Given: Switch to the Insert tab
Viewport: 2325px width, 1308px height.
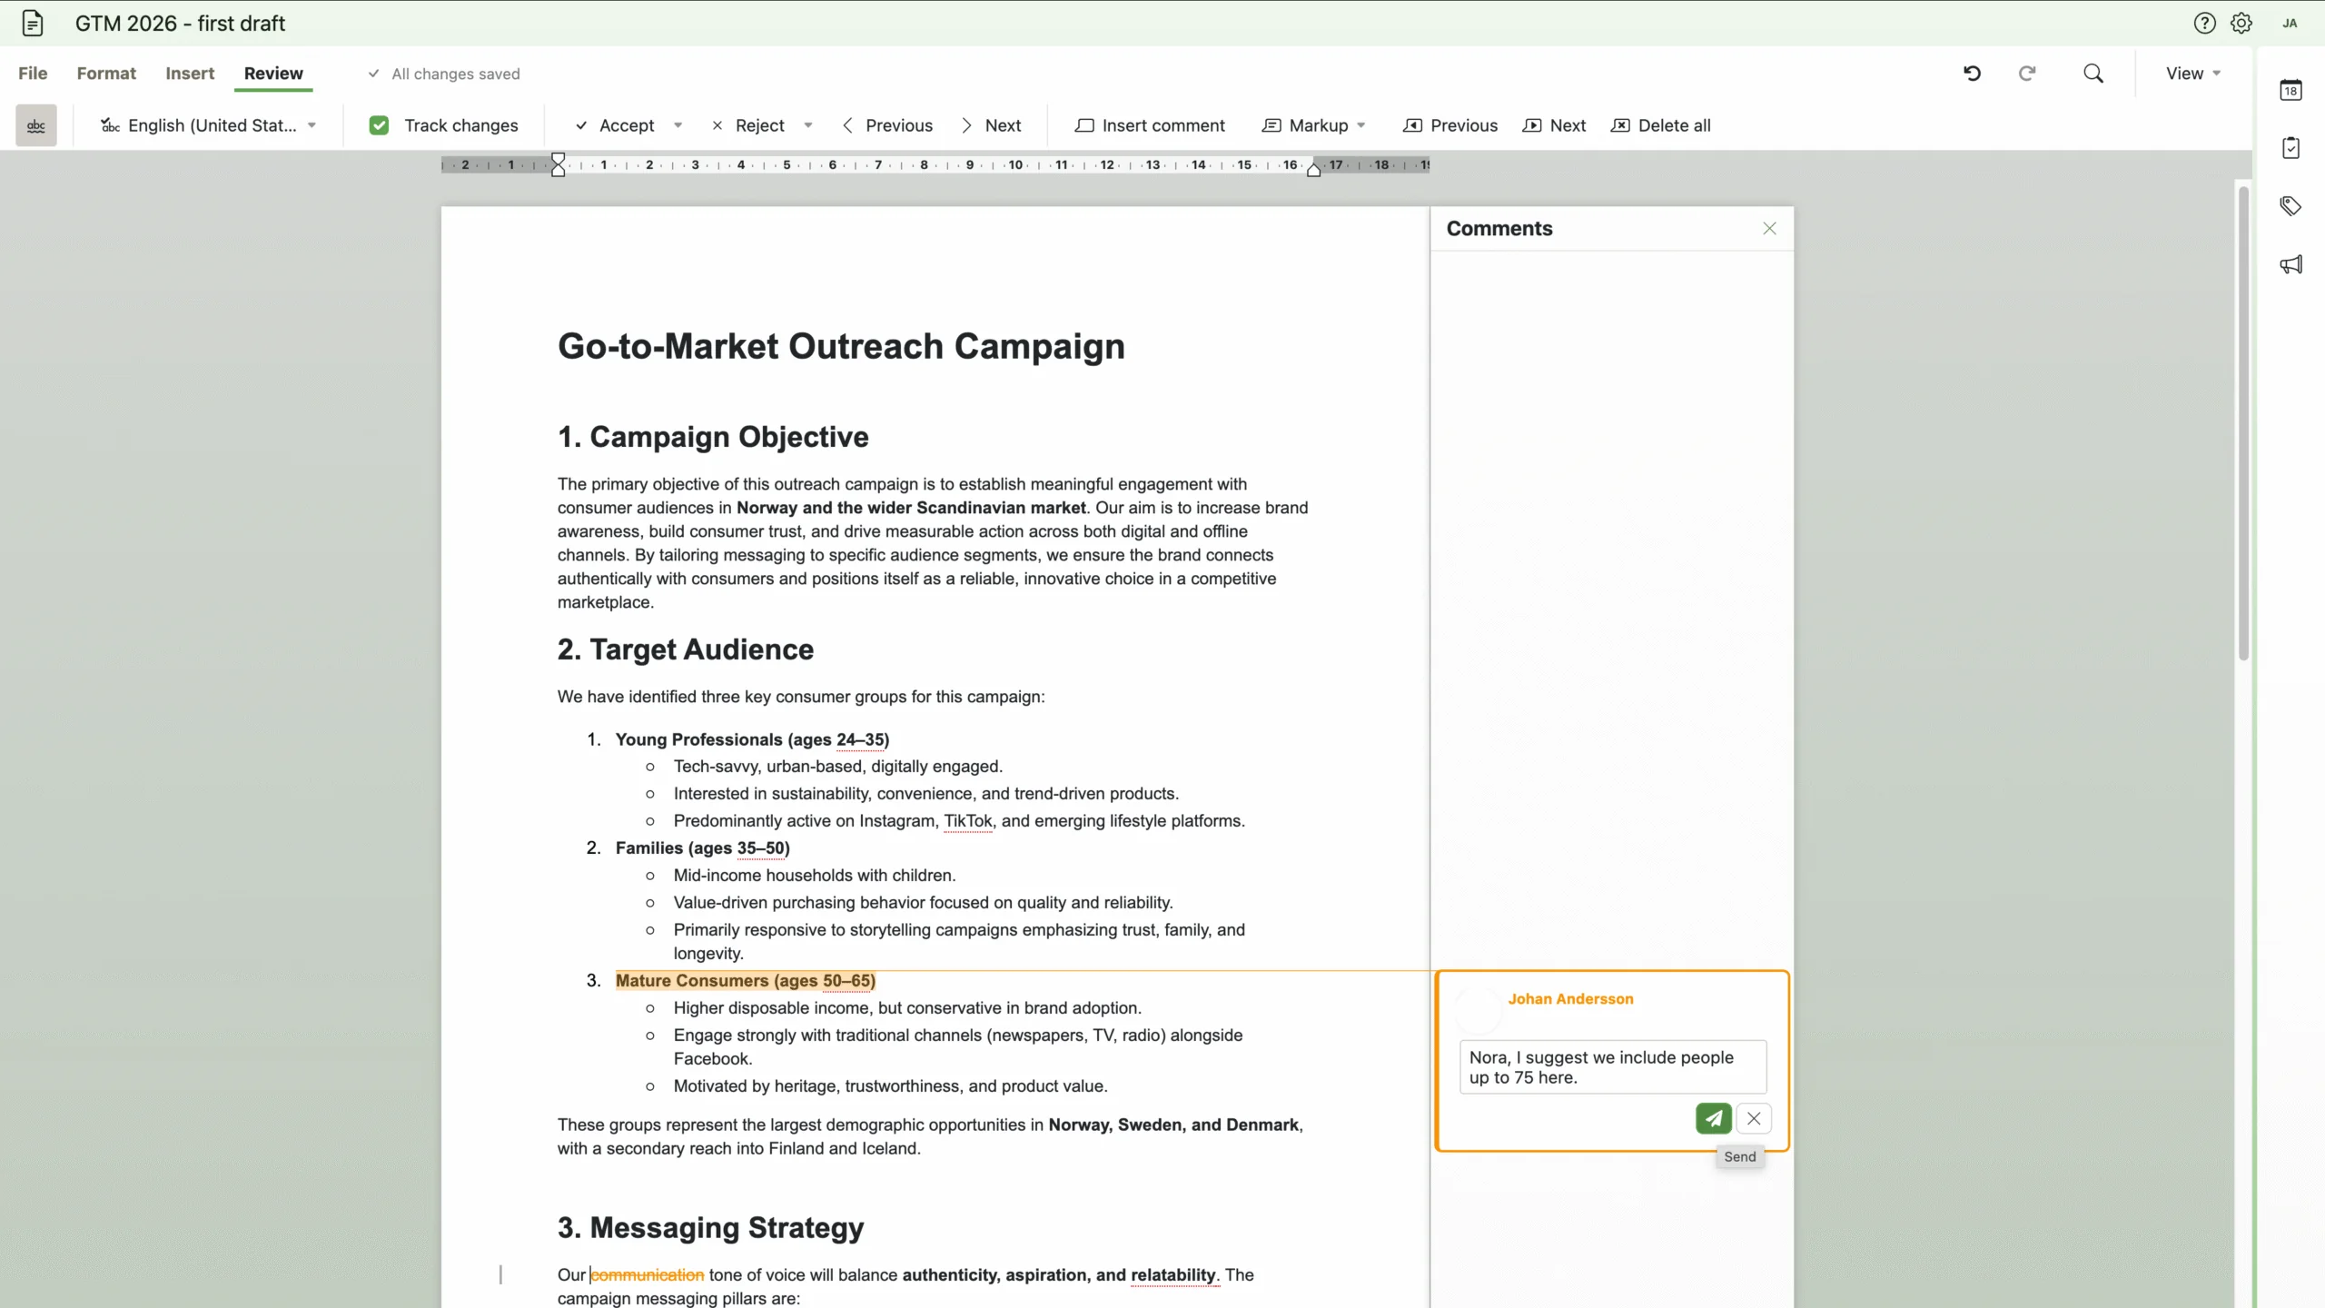Looking at the screenshot, I should (190, 74).
